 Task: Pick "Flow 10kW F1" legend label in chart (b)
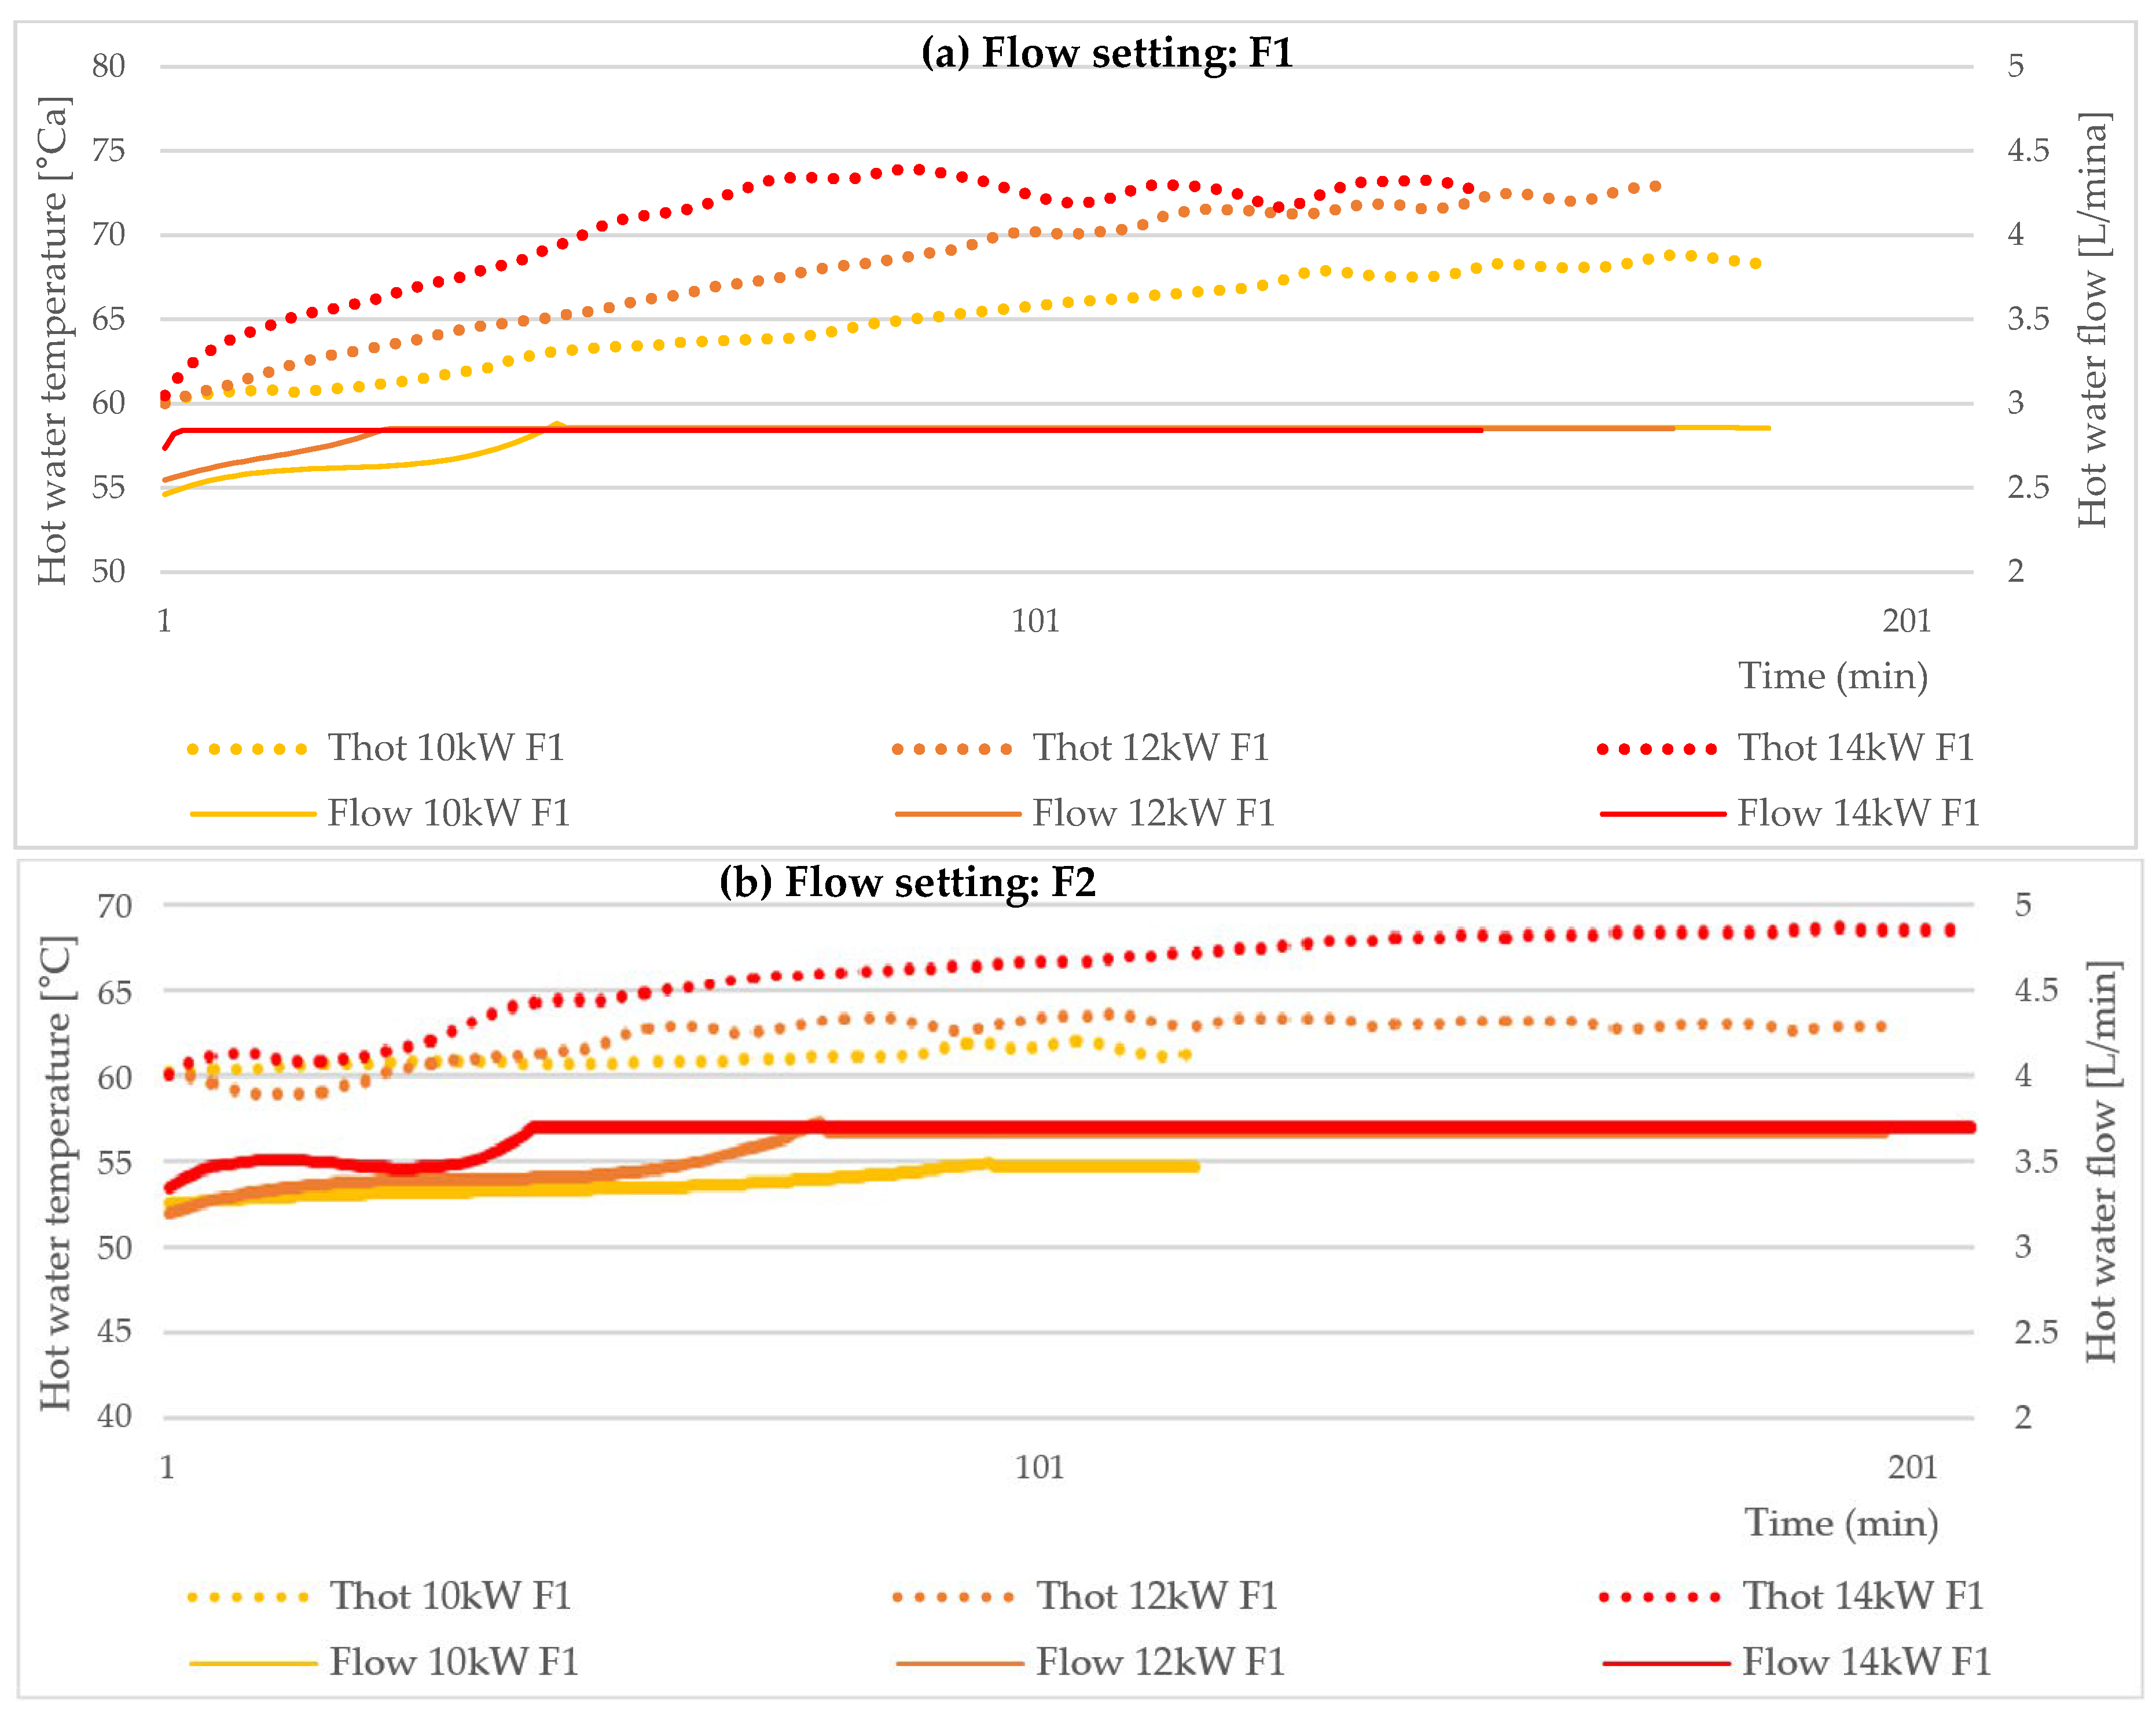pos(454,1662)
